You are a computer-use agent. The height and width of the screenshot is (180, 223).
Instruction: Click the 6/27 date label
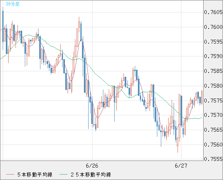[181, 166]
